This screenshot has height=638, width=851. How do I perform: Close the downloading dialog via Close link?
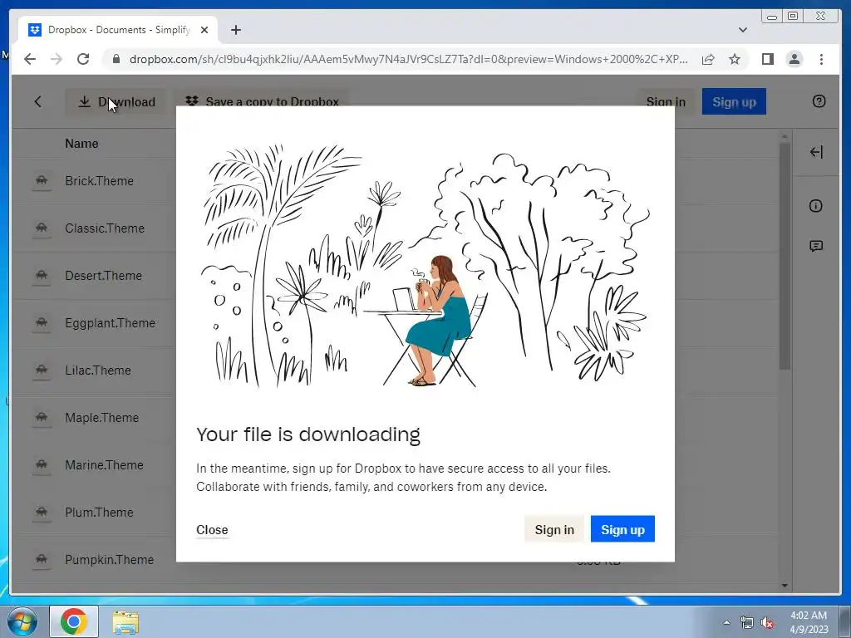point(212,529)
